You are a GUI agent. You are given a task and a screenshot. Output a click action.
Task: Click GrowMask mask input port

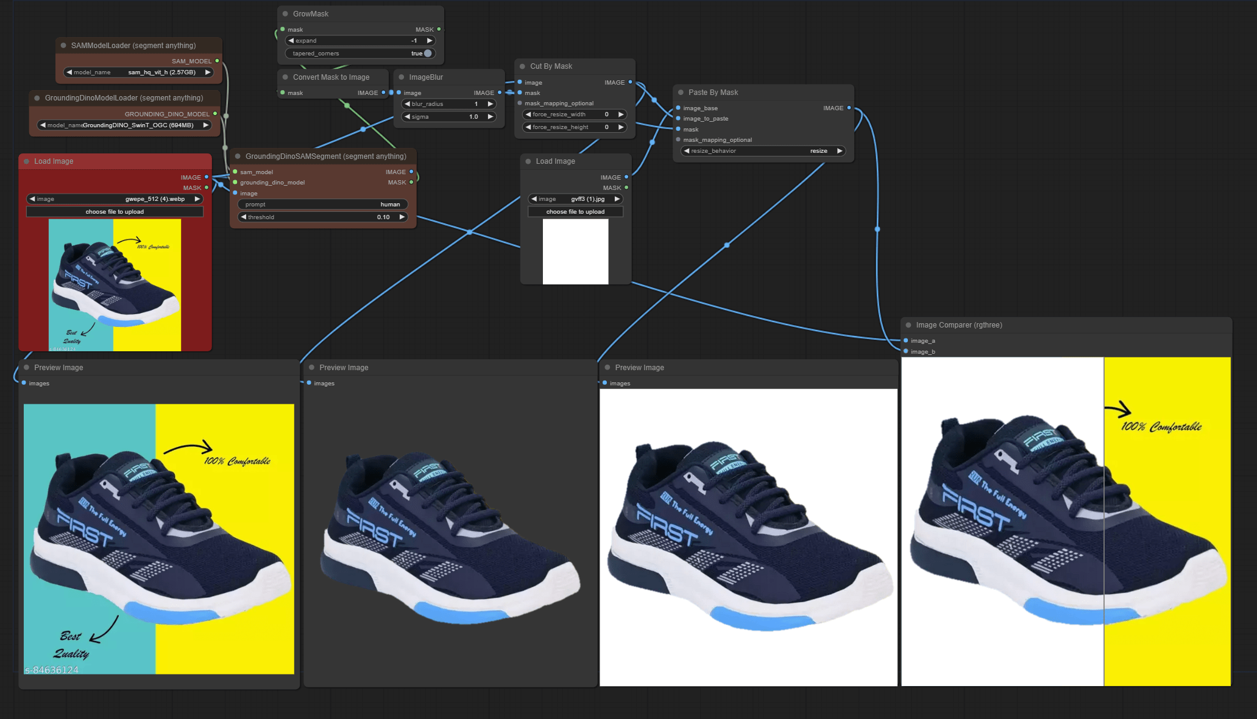pyautogui.click(x=283, y=29)
